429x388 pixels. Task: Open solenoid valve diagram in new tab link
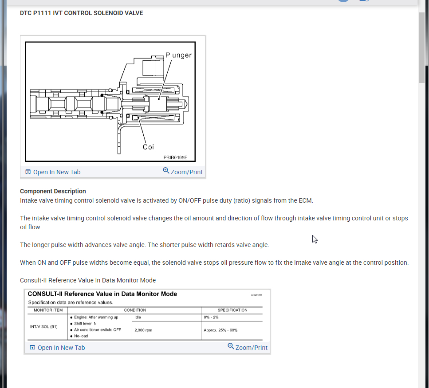[53, 172]
